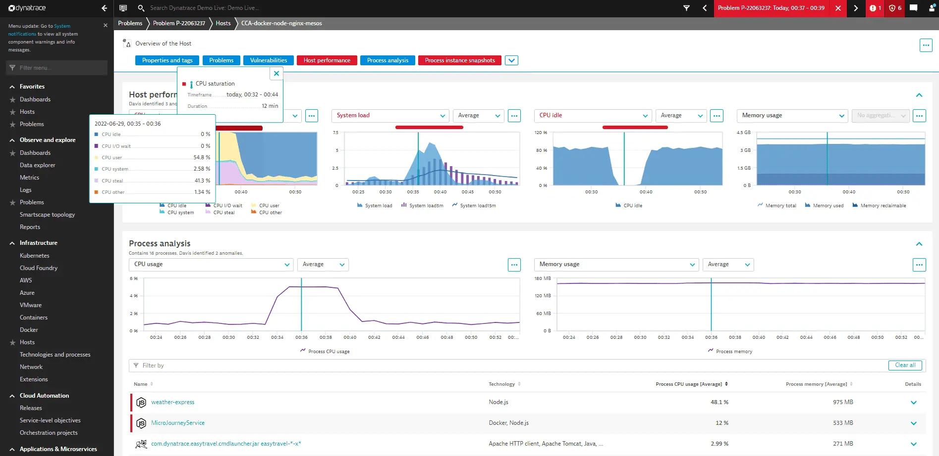This screenshot has width=939, height=456.
Task: Toggle System load series in chart legend
Action: click(375, 205)
